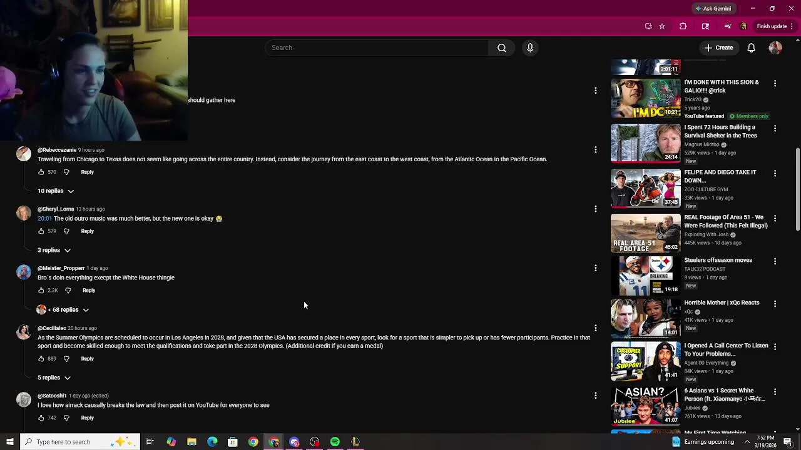The image size is (801, 450).
Task: Click the YouTube search magnifier button
Action: click(x=502, y=47)
